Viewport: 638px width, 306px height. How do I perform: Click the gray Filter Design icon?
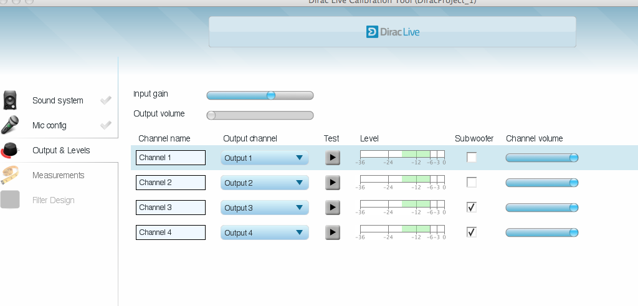coord(10,200)
